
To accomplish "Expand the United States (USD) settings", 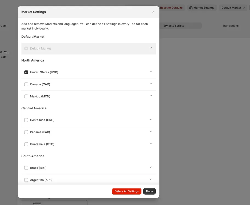I will coord(150,71).
